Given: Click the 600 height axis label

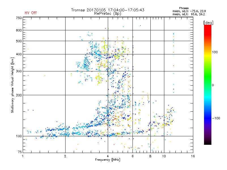Looking at the screenshot, I should (19, 30).
